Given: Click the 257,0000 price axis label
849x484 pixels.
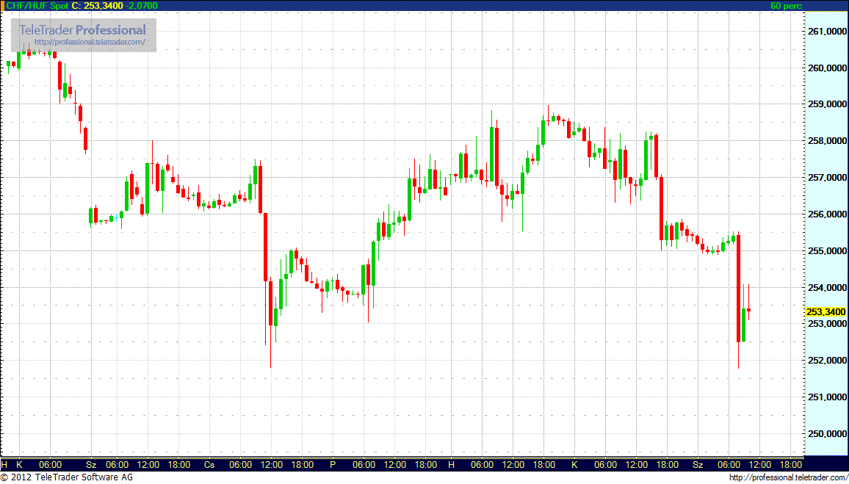Looking at the screenshot, I should click(x=826, y=178).
